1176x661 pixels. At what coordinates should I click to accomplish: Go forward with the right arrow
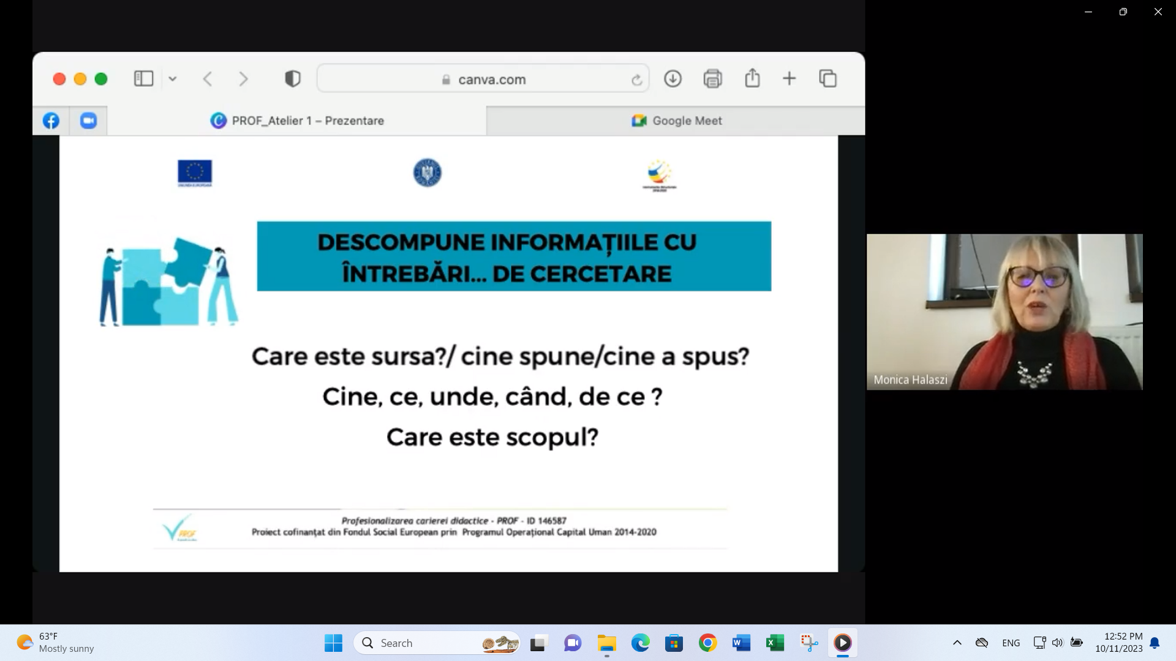point(243,79)
